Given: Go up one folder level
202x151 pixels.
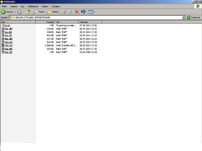Looking at the screenshot, I should tap(28, 12).
